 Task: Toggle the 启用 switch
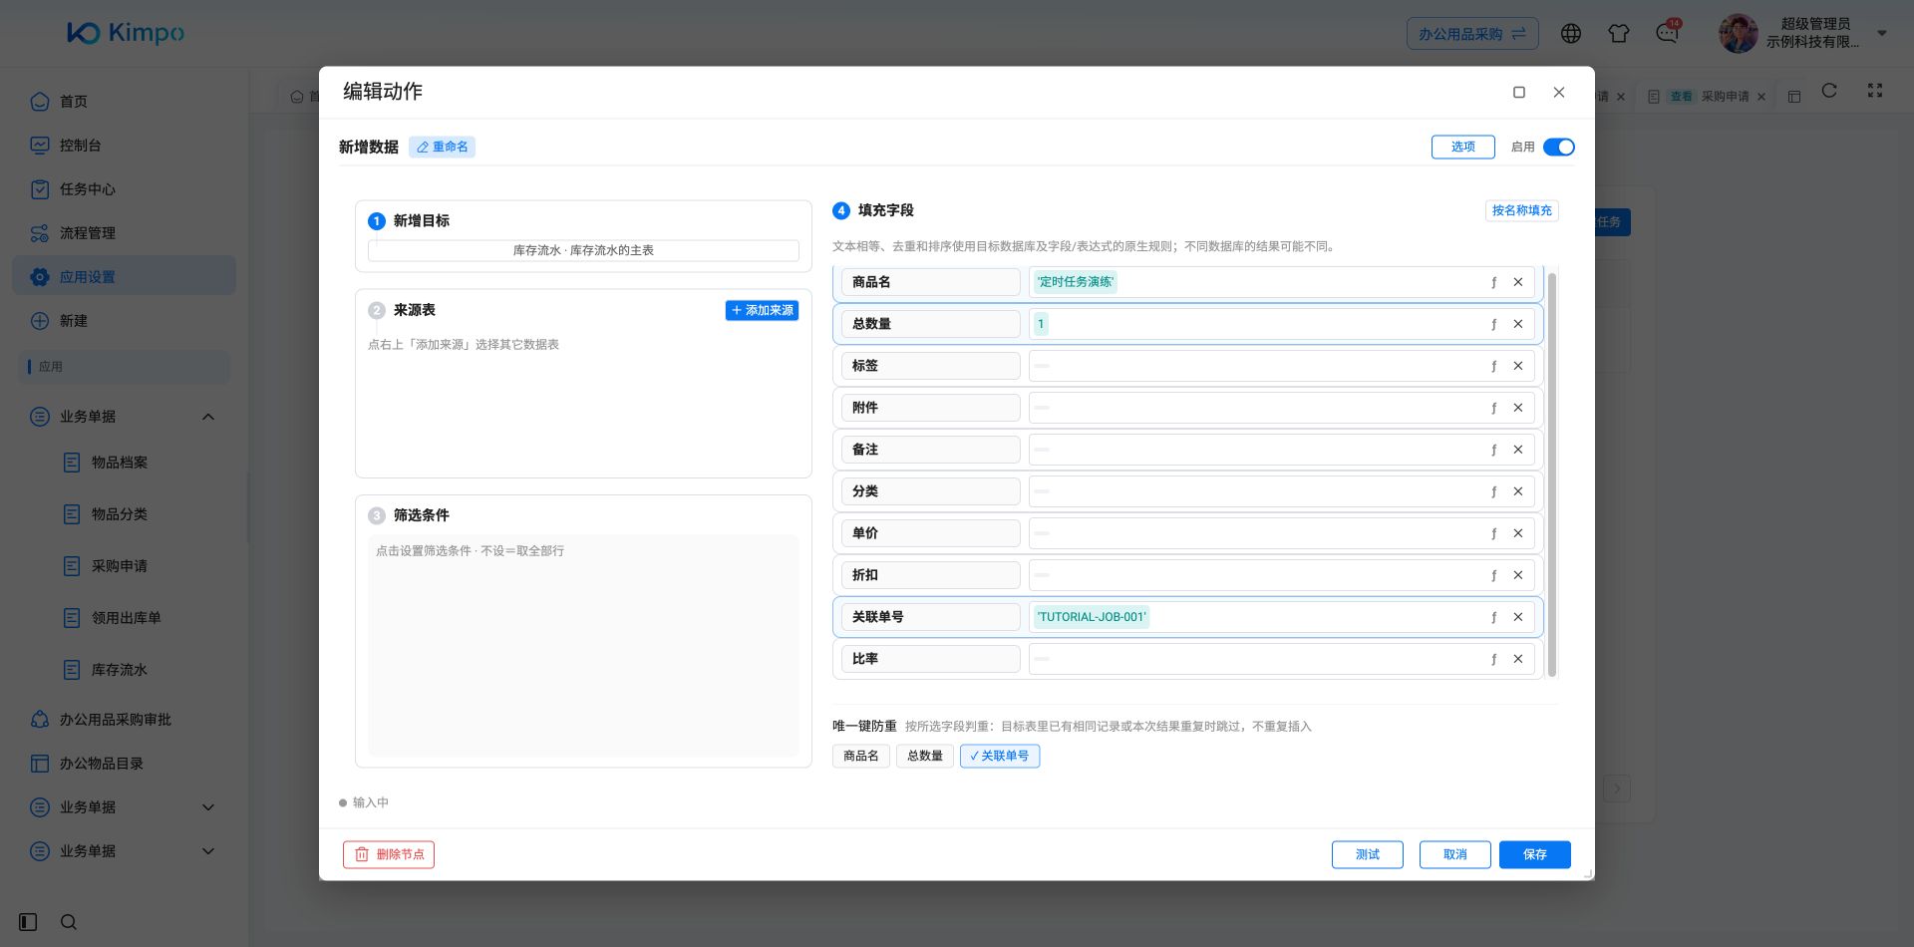[1559, 148]
